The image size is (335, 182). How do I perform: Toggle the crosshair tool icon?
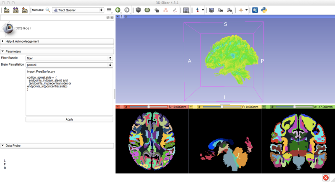coord(241,10)
